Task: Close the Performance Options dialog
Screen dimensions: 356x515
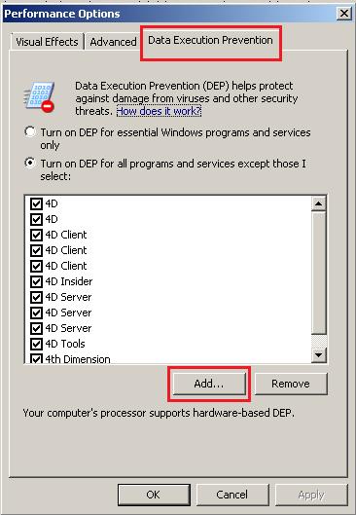Action: click(344, 14)
